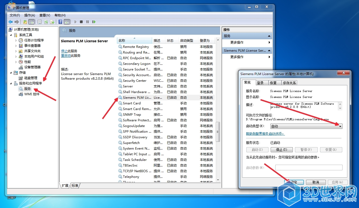Screen dimensions: 359x208
Task: Click the Up one level folder icon
Action: click(25, 22)
